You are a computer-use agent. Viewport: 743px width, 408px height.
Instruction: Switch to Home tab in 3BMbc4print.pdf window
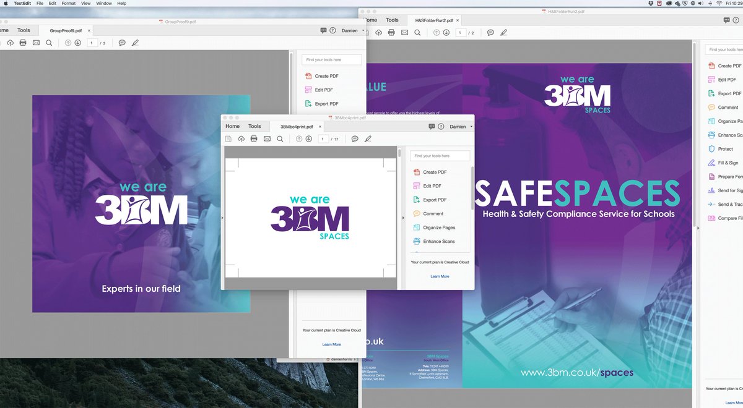(232, 126)
